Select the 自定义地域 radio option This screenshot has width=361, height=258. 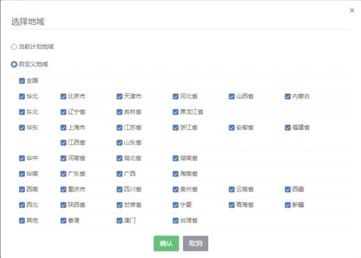coord(14,64)
